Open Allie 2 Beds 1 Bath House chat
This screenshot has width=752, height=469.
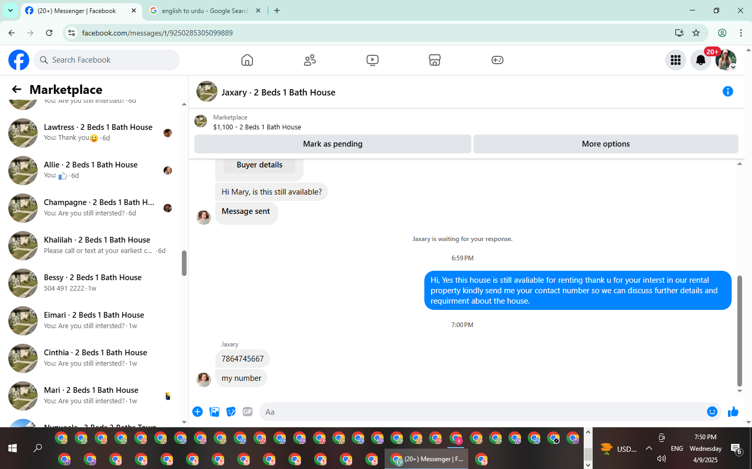[93, 170]
